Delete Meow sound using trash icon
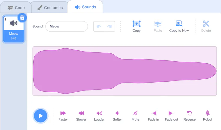221x130 pixels. 22,18
